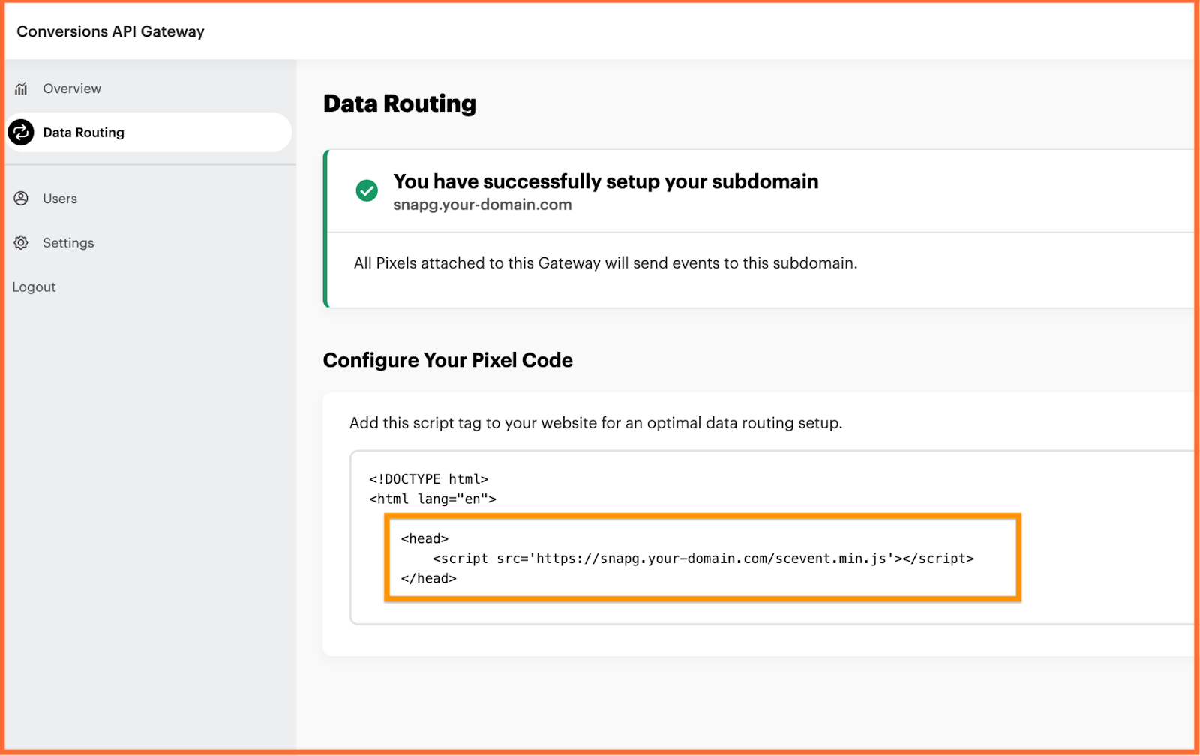
Task: Click the Data Routing page heading
Action: pyautogui.click(x=400, y=103)
